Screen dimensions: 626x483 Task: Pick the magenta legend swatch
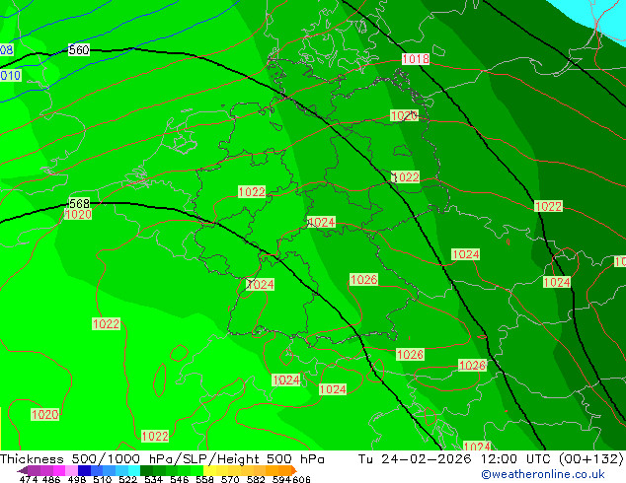58,470
